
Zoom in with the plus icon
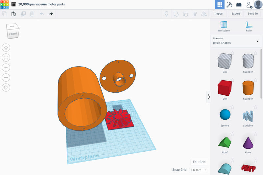pos(6,68)
